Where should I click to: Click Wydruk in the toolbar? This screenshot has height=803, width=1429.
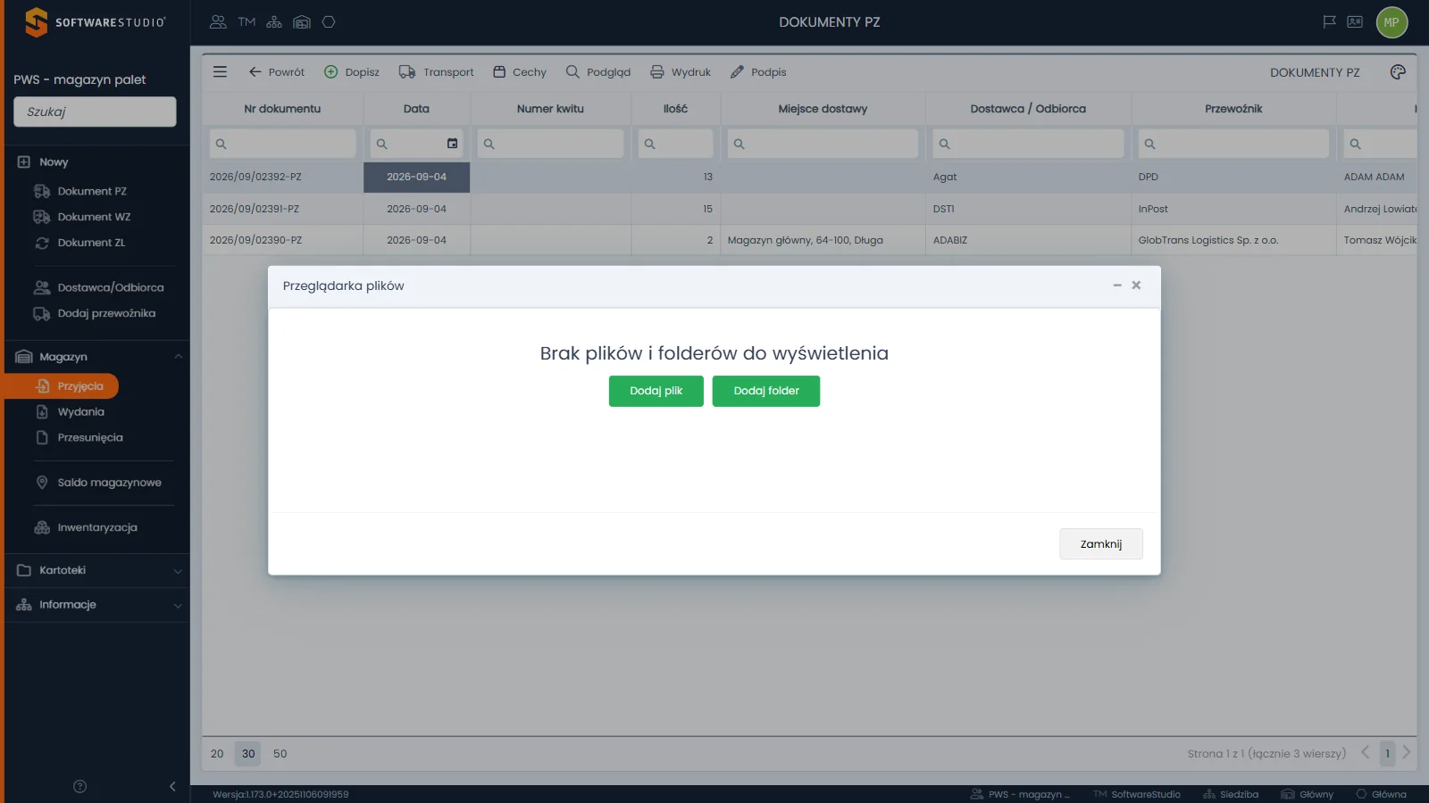[x=680, y=72]
